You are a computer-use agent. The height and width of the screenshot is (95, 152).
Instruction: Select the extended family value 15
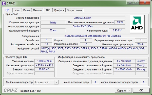(46, 44)
